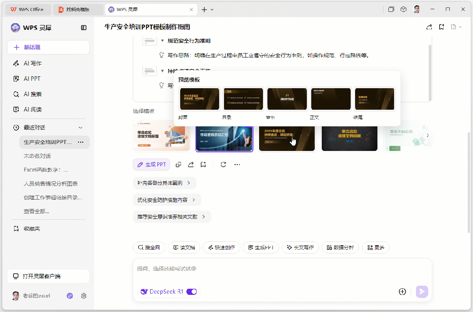The image size is (473, 312).
Task: Click 打开灵犀客户端 button
Action: pyautogui.click(x=48, y=276)
